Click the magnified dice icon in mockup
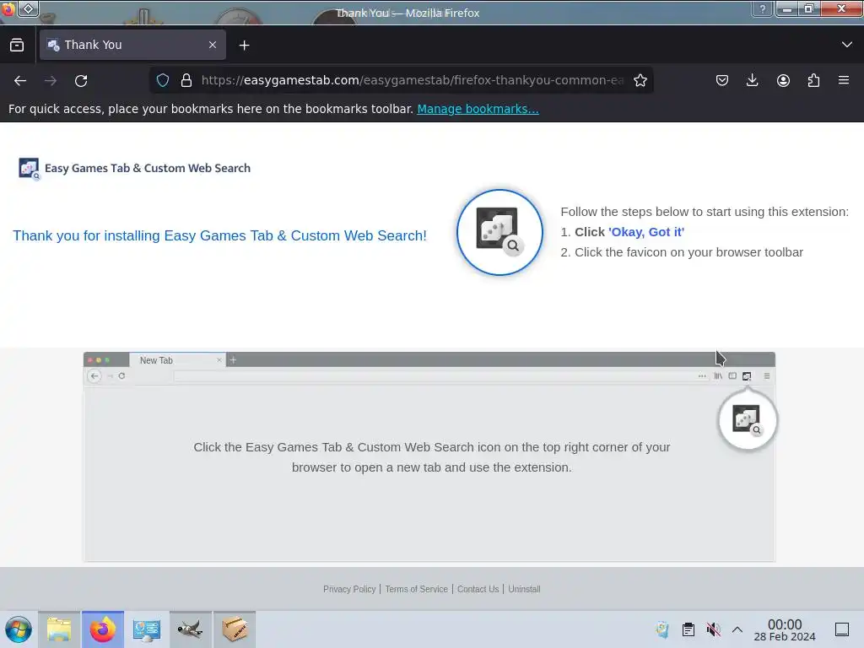This screenshot has width=864, height=648. (x=748, y=420)
